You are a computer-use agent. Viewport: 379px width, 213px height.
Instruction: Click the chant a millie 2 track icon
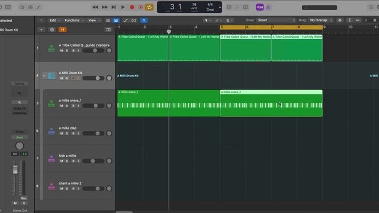[52, 186]
